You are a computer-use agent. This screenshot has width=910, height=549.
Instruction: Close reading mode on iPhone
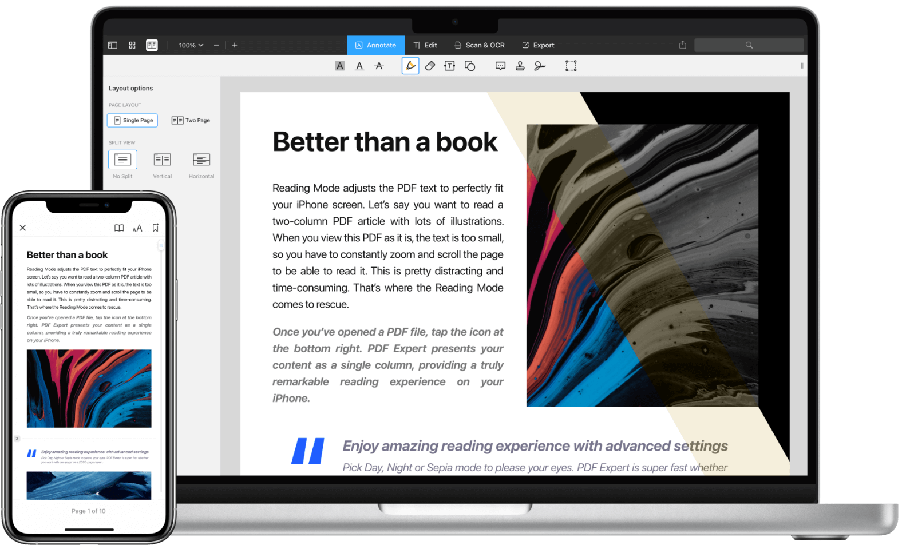coord(23,228)
